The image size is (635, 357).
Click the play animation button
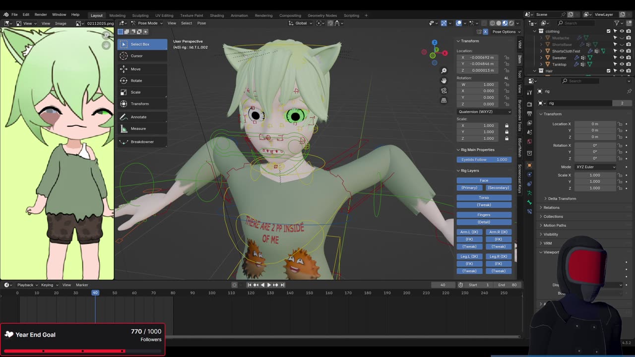point(269,285)
